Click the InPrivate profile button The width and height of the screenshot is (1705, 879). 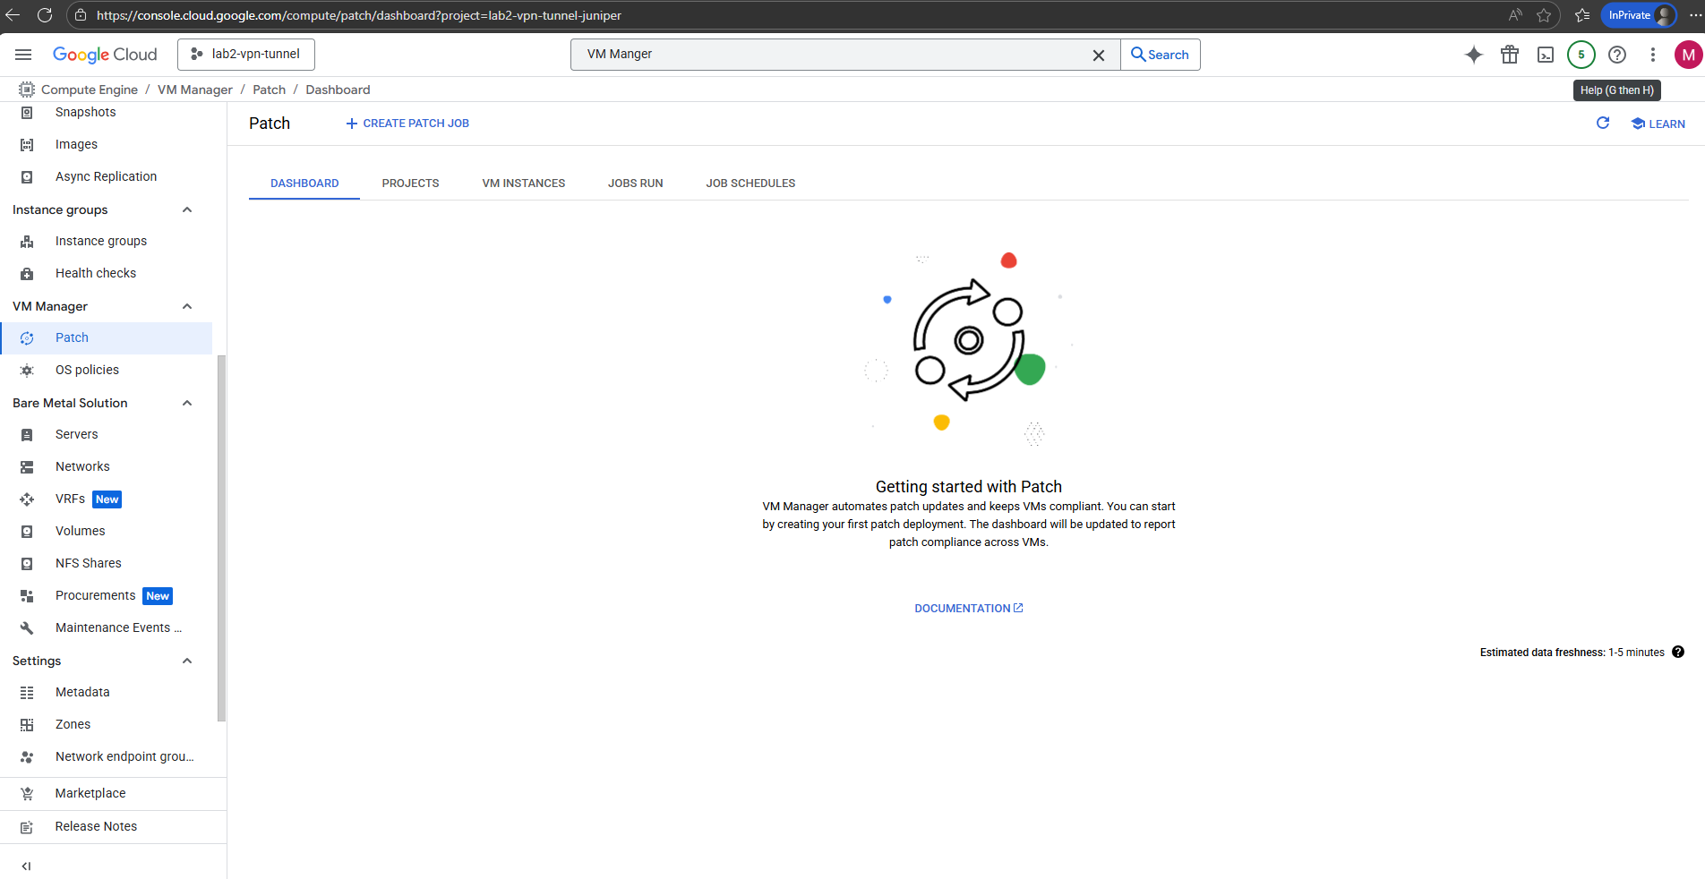[1639, 15]
